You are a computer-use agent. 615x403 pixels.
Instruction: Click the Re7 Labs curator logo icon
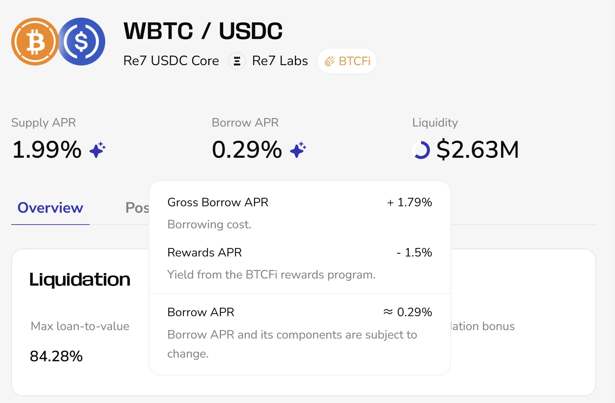(x=237, y=61)
